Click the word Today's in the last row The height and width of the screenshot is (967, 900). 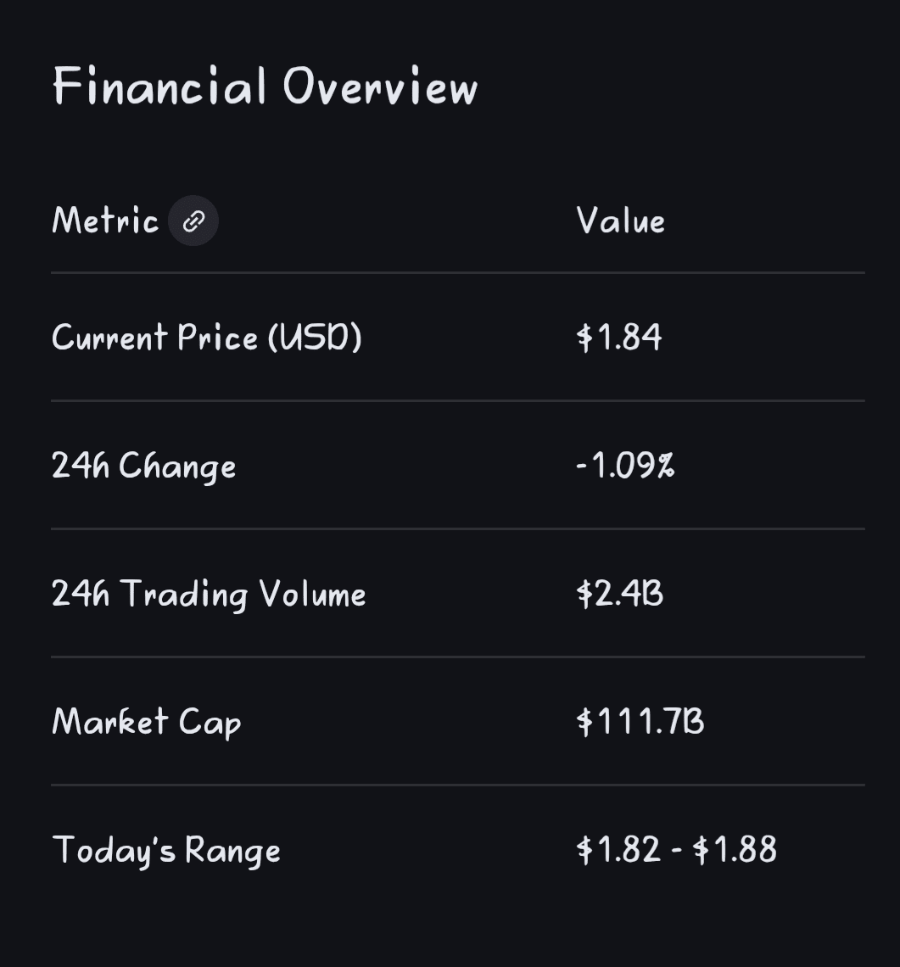coord(114,850)
